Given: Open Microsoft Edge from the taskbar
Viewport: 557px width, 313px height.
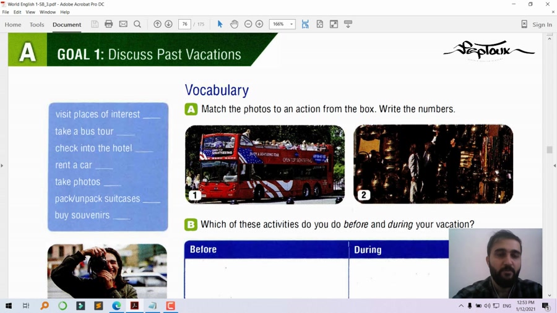Looking at the screenshot, I should 116,306.
